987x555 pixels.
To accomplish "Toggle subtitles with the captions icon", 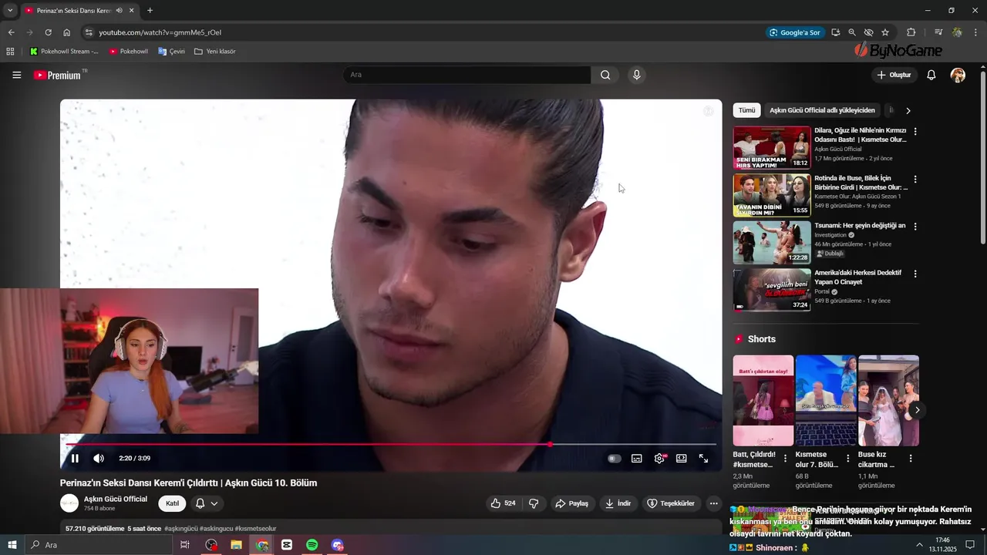I will click(637, 459).
